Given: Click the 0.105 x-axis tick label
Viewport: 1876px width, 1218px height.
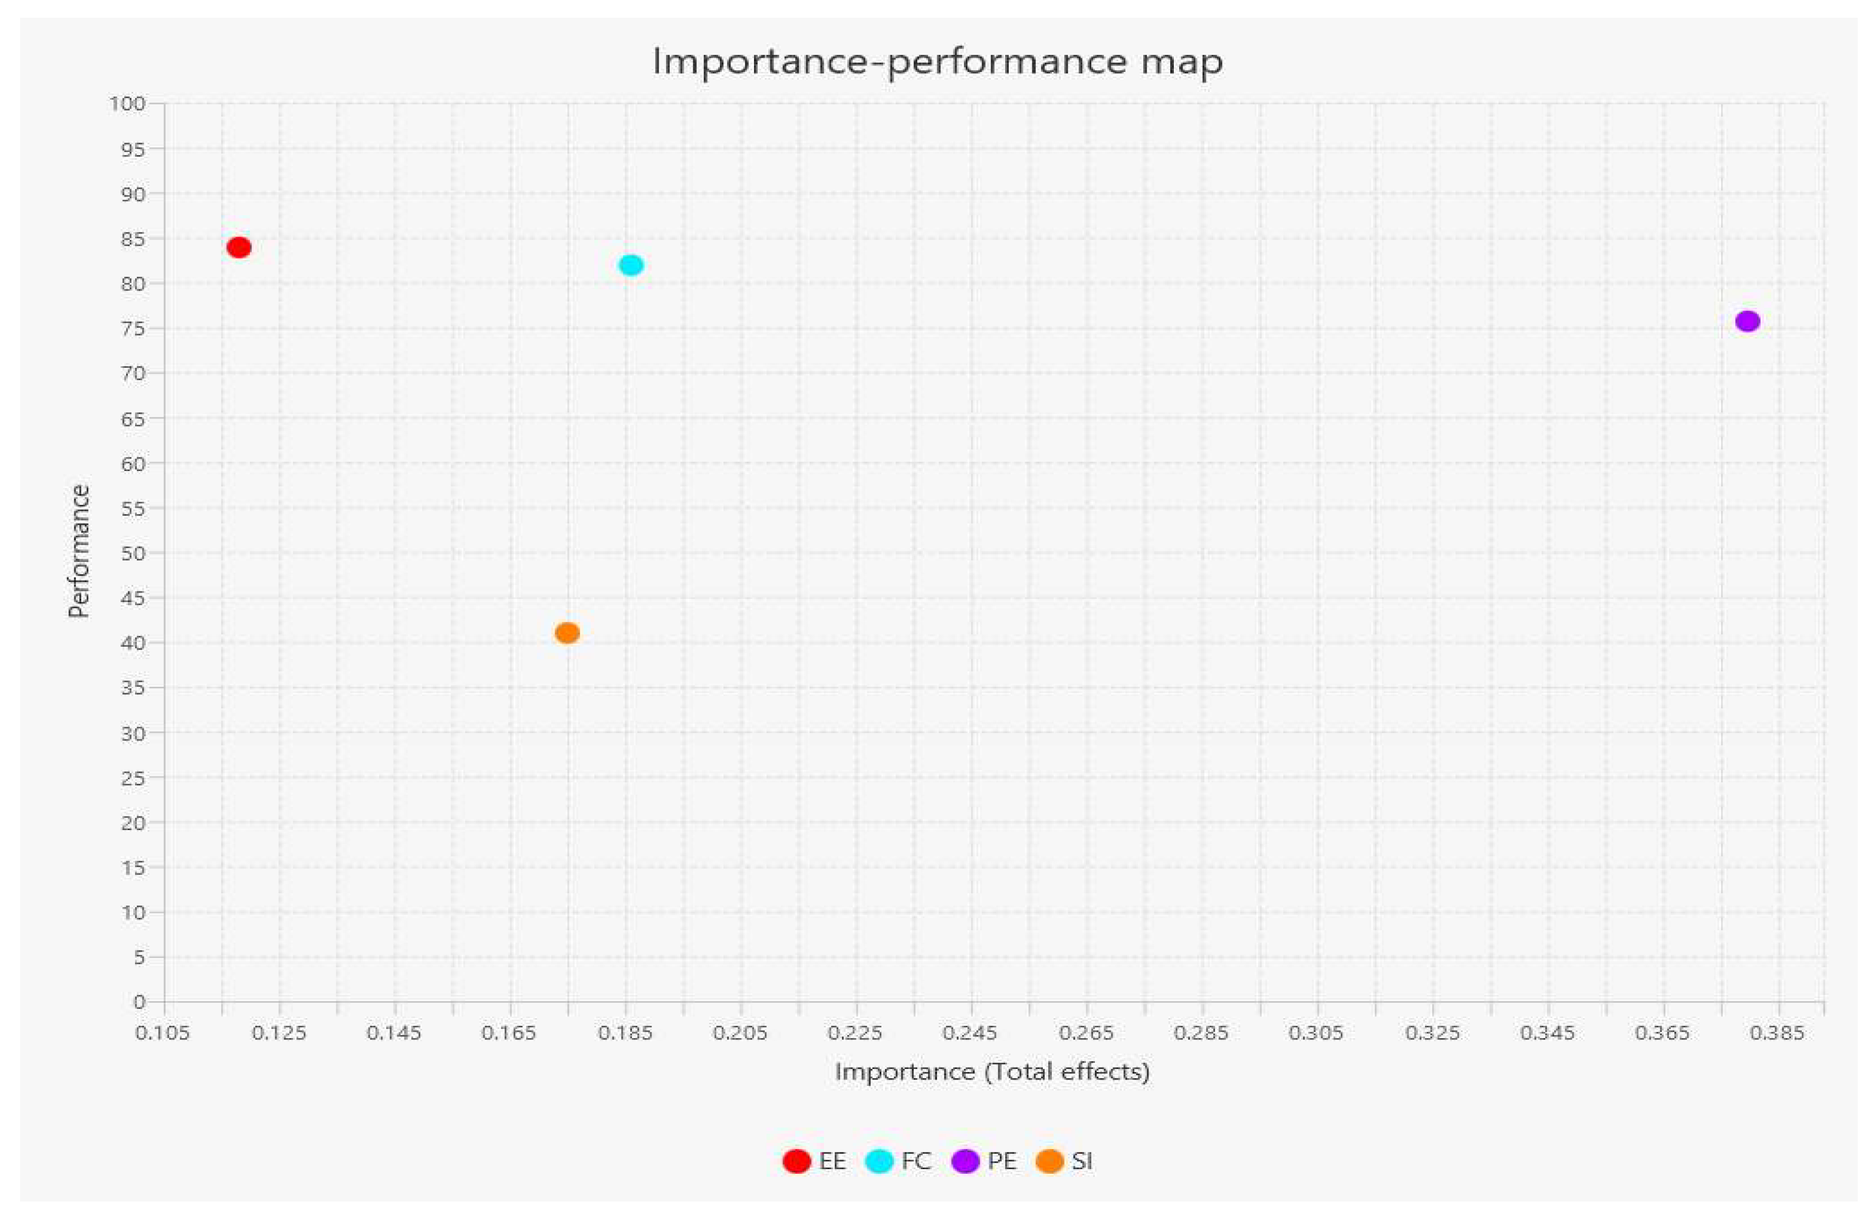Looking at the screenshot, I should [x=162, y=1033].
